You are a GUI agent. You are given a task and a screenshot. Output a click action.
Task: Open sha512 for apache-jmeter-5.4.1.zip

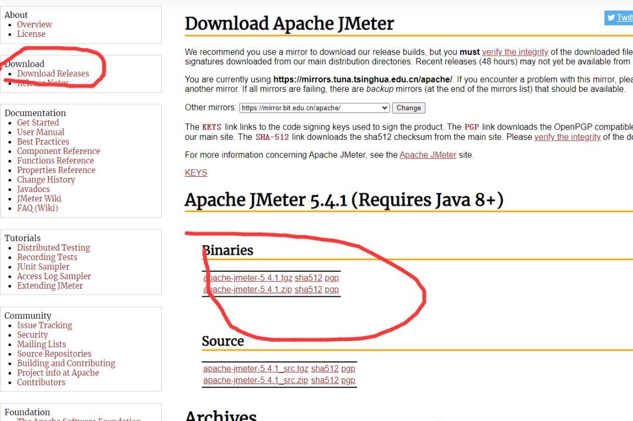pos(308,289)
